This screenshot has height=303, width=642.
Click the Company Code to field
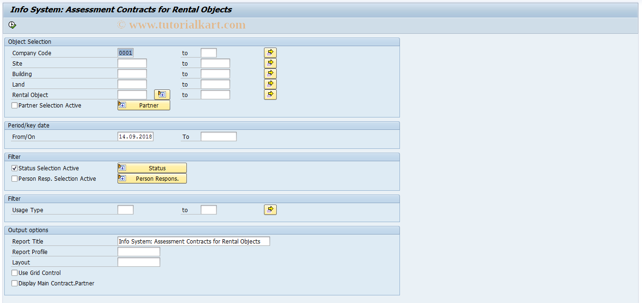(209, 53)
